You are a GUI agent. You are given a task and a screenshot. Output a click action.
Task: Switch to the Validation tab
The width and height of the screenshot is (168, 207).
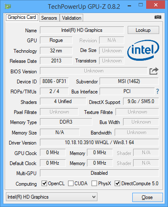pos(71,18)
